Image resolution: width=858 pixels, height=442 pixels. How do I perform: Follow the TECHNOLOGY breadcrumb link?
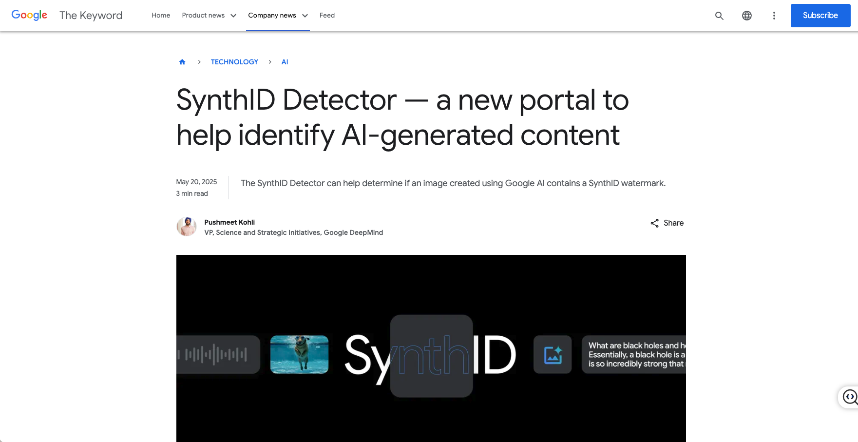pos(234,62)
